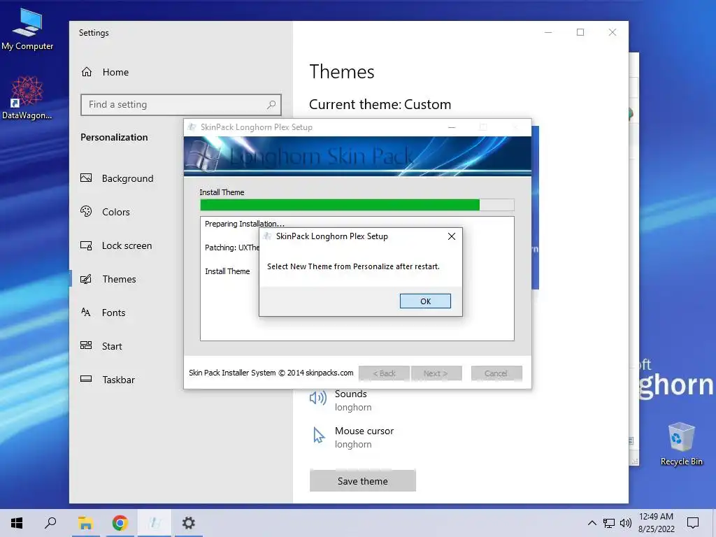Close the Settings window

click(613, 32)
